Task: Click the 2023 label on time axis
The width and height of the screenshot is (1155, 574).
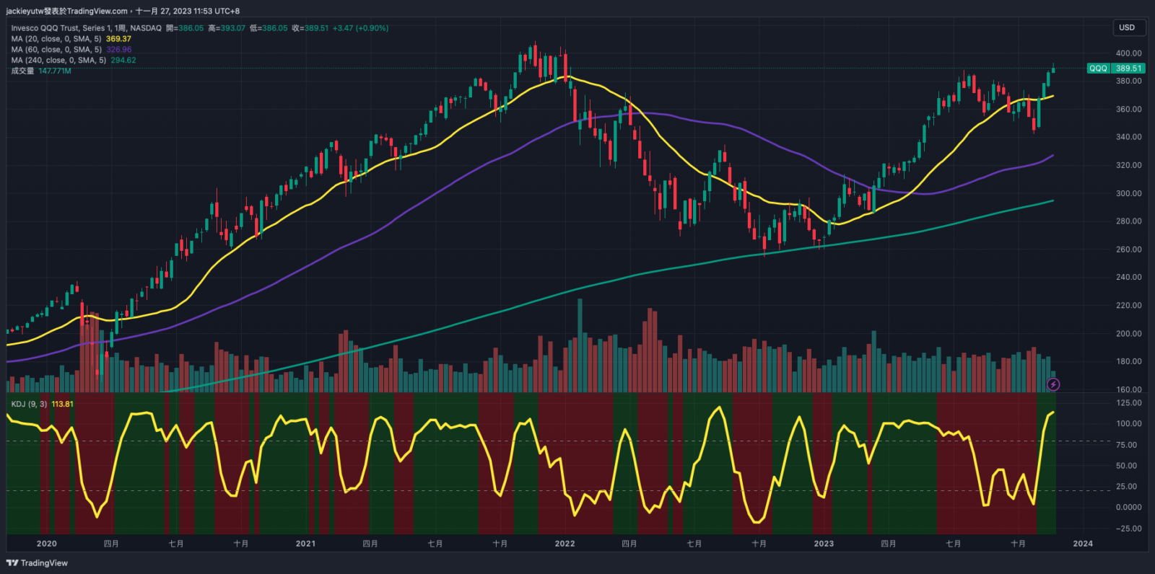Action: (x=823, y=544)
